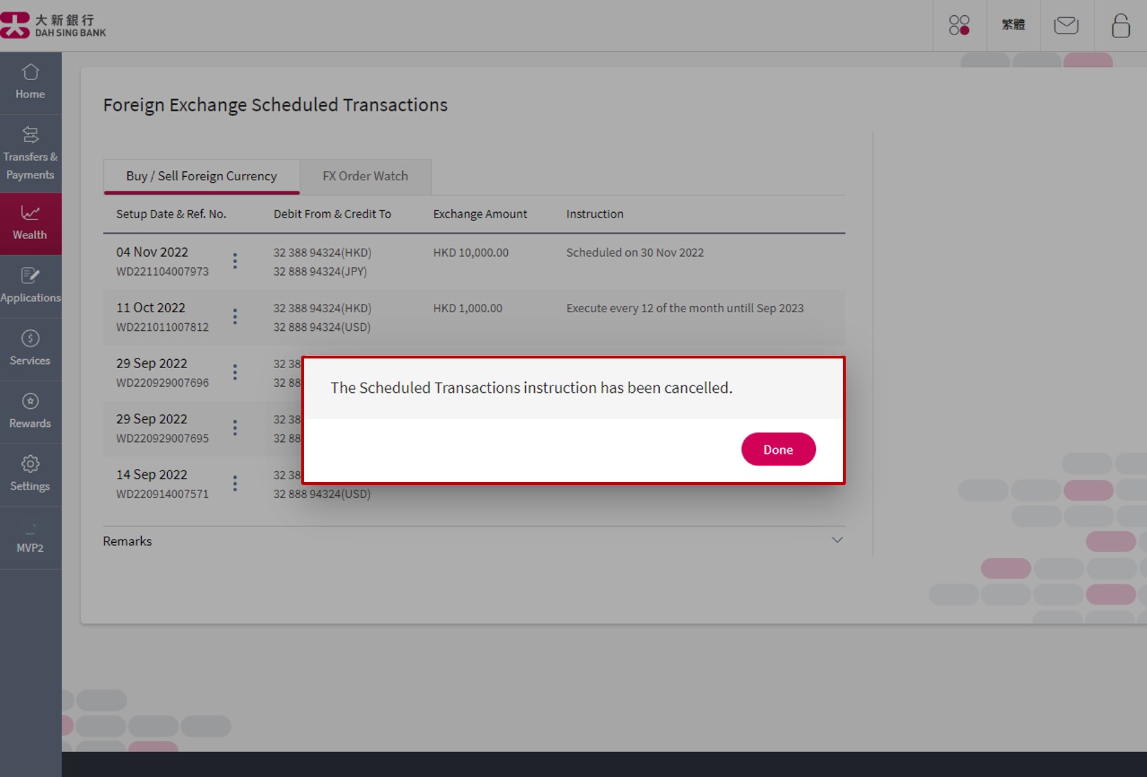Click 'Scheduled on 30 Nov 2022' instruction

point(635,253)
